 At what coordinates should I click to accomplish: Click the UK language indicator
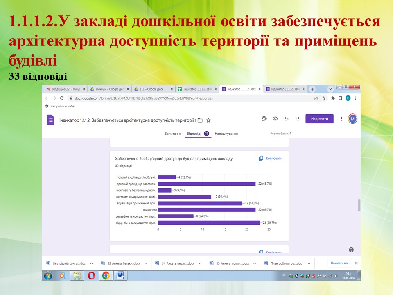(x=284, y=275)
